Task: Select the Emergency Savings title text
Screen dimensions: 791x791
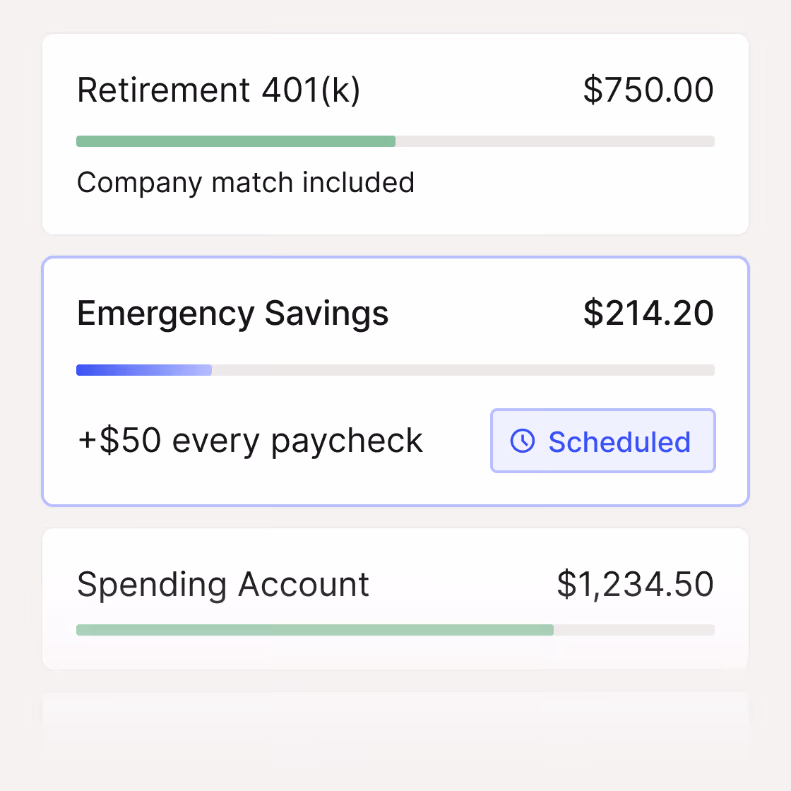Action: tap(233, 313)
